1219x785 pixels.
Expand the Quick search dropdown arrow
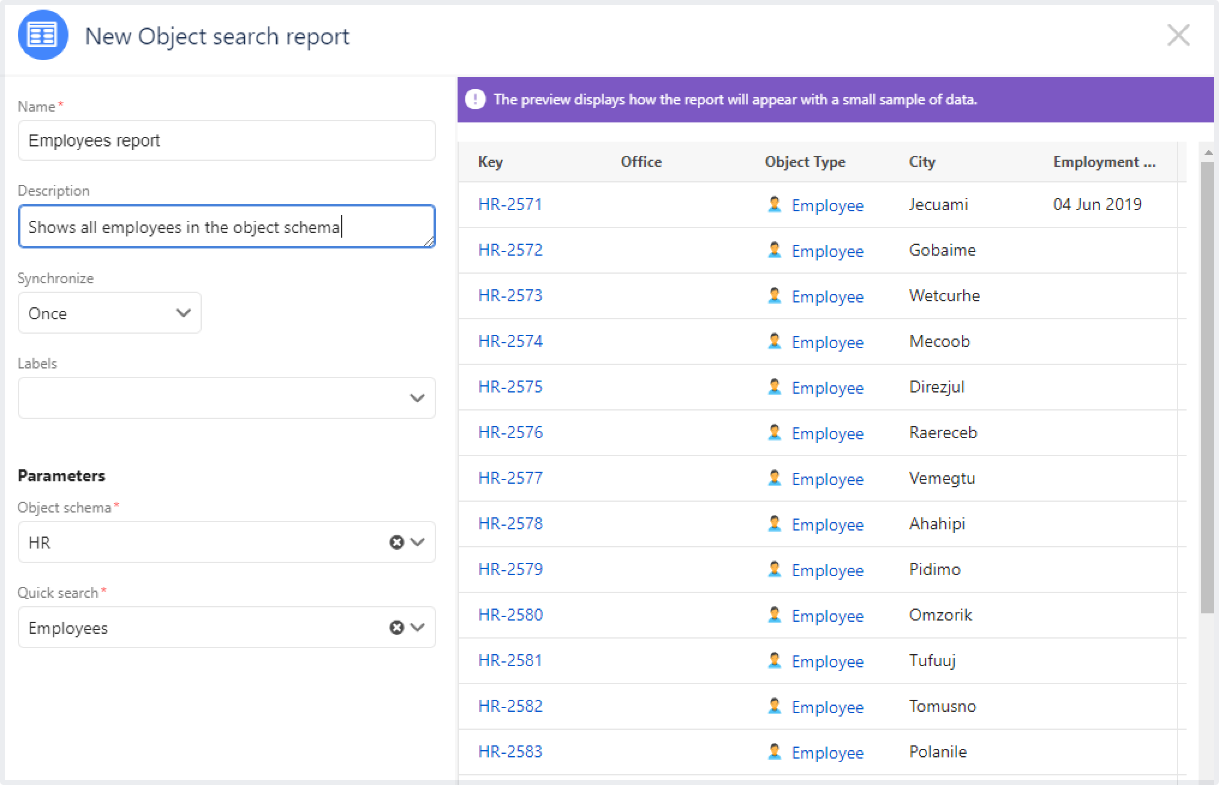[417, 628]
